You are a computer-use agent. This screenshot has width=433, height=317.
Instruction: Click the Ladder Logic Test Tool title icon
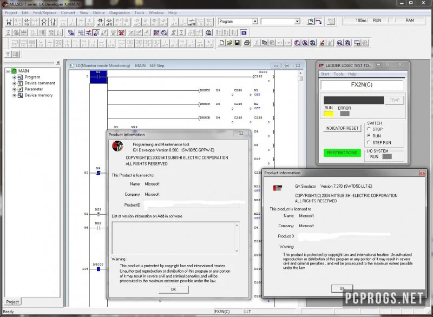[321, 65]
